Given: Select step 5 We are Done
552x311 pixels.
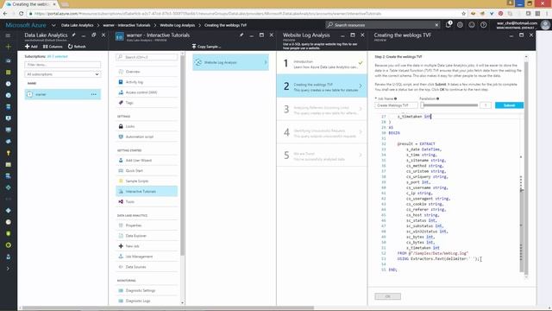Looking at the screenshot, I should [x=322, y=155].
